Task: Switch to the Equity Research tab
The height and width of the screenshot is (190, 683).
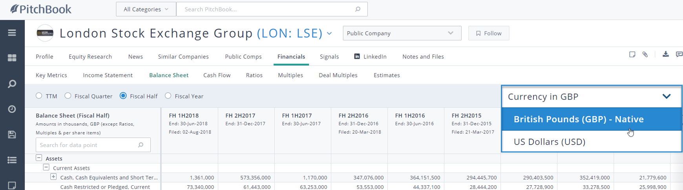Action: click(x=90, y=56)
